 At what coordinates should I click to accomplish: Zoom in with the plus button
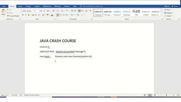coord(174,95)
